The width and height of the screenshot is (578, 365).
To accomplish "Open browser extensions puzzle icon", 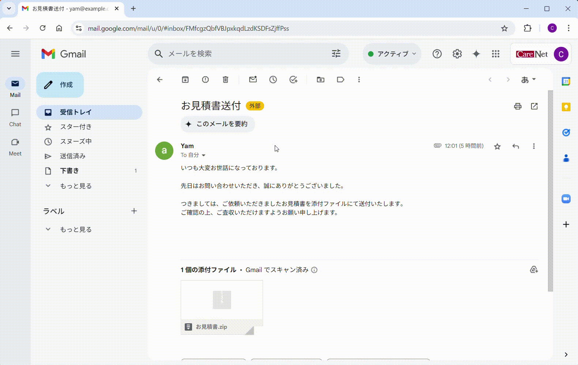I will (x=527, y=28).
